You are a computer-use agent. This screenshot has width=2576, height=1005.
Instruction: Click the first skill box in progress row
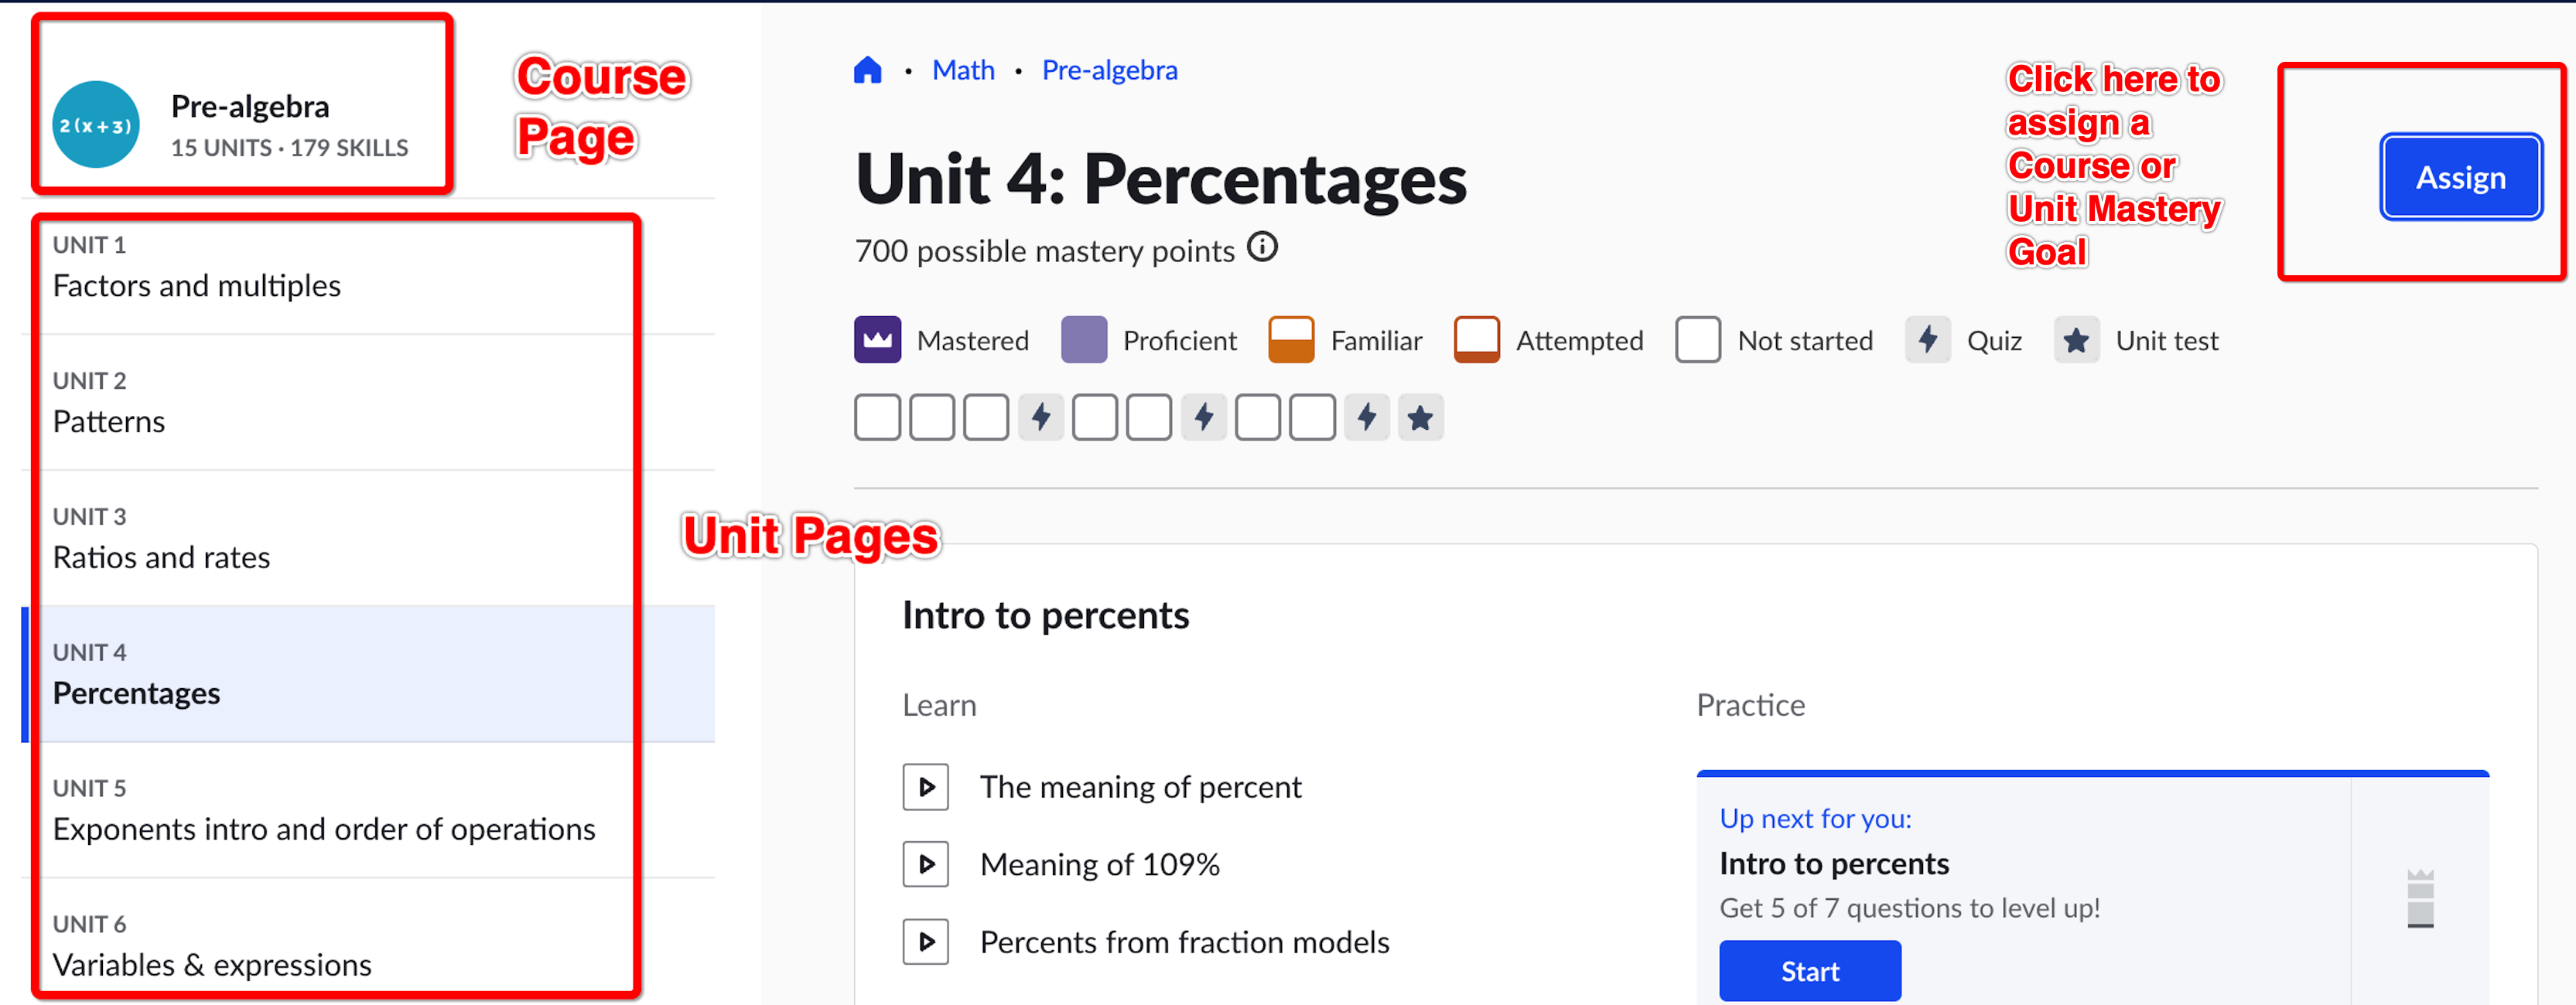pos(877,417)
